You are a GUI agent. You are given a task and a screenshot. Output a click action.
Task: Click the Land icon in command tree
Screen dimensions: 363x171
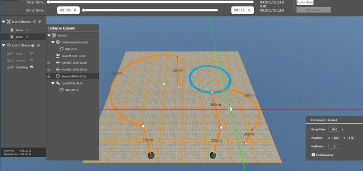click(58, 83)
